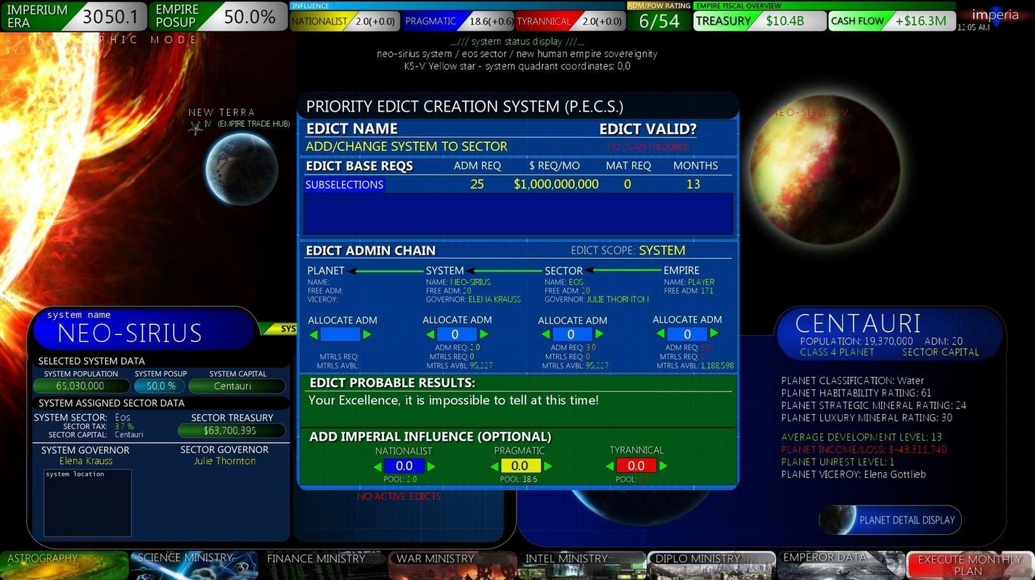Open the Intel Ministry tab
The width and height of the screenshot is (1035, 580).
point(582,565)
